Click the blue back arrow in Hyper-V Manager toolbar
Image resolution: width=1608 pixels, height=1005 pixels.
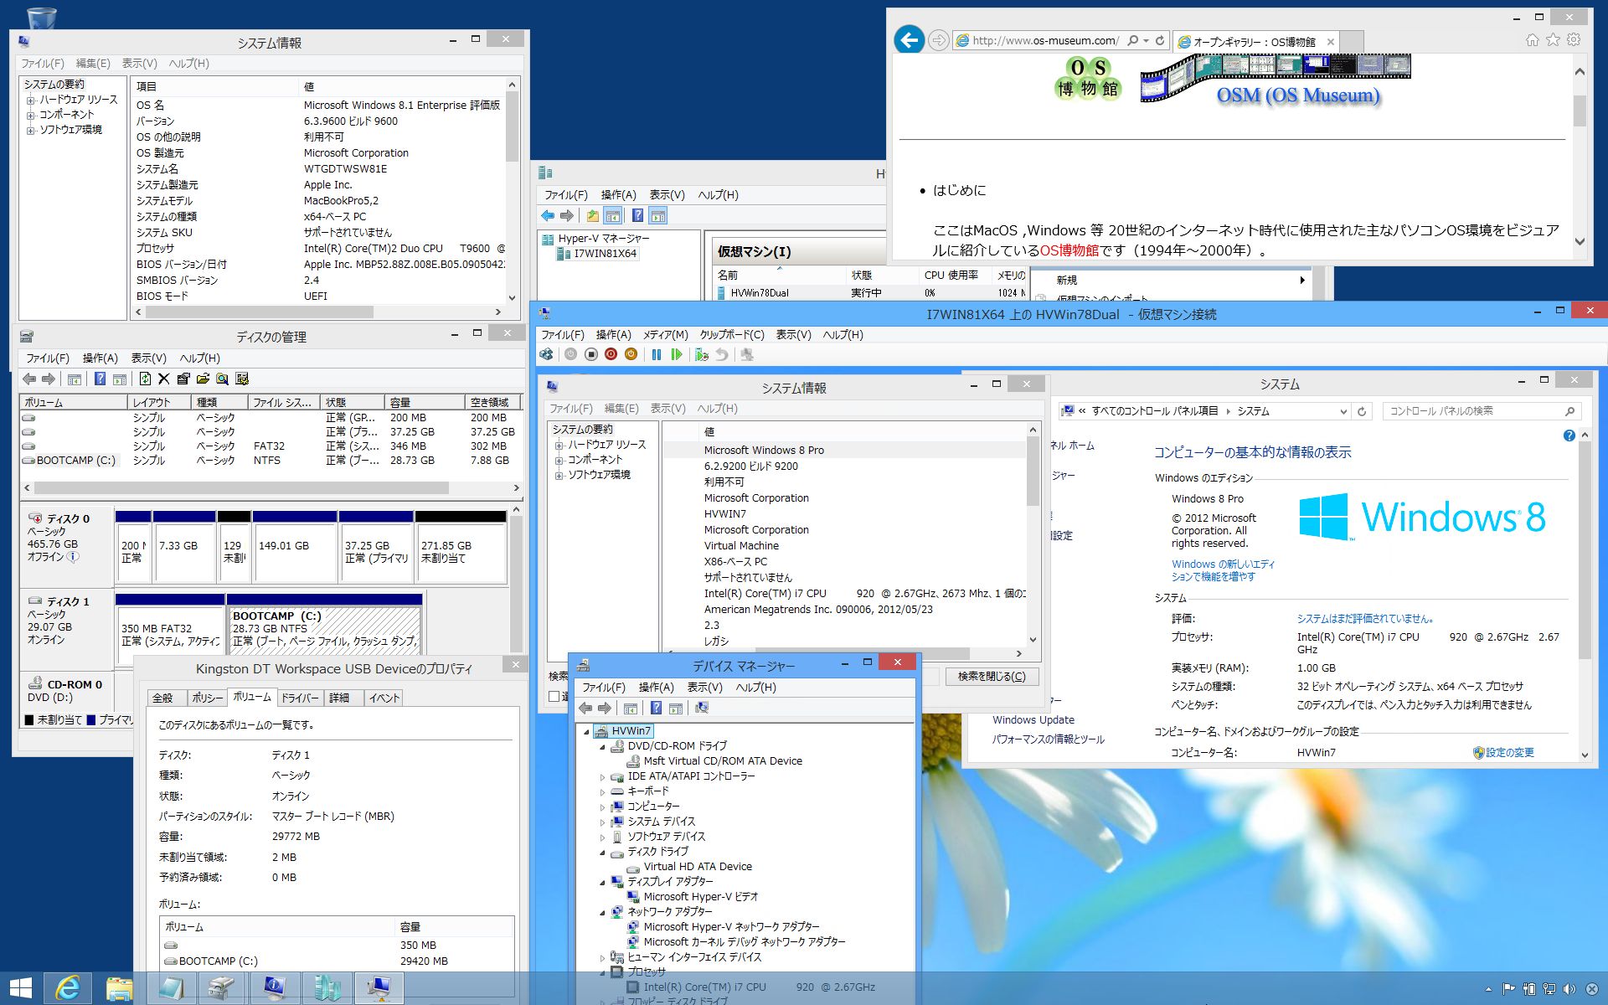point(548,215)
